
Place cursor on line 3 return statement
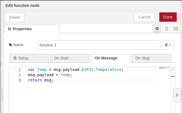click(x=41, y=80)
